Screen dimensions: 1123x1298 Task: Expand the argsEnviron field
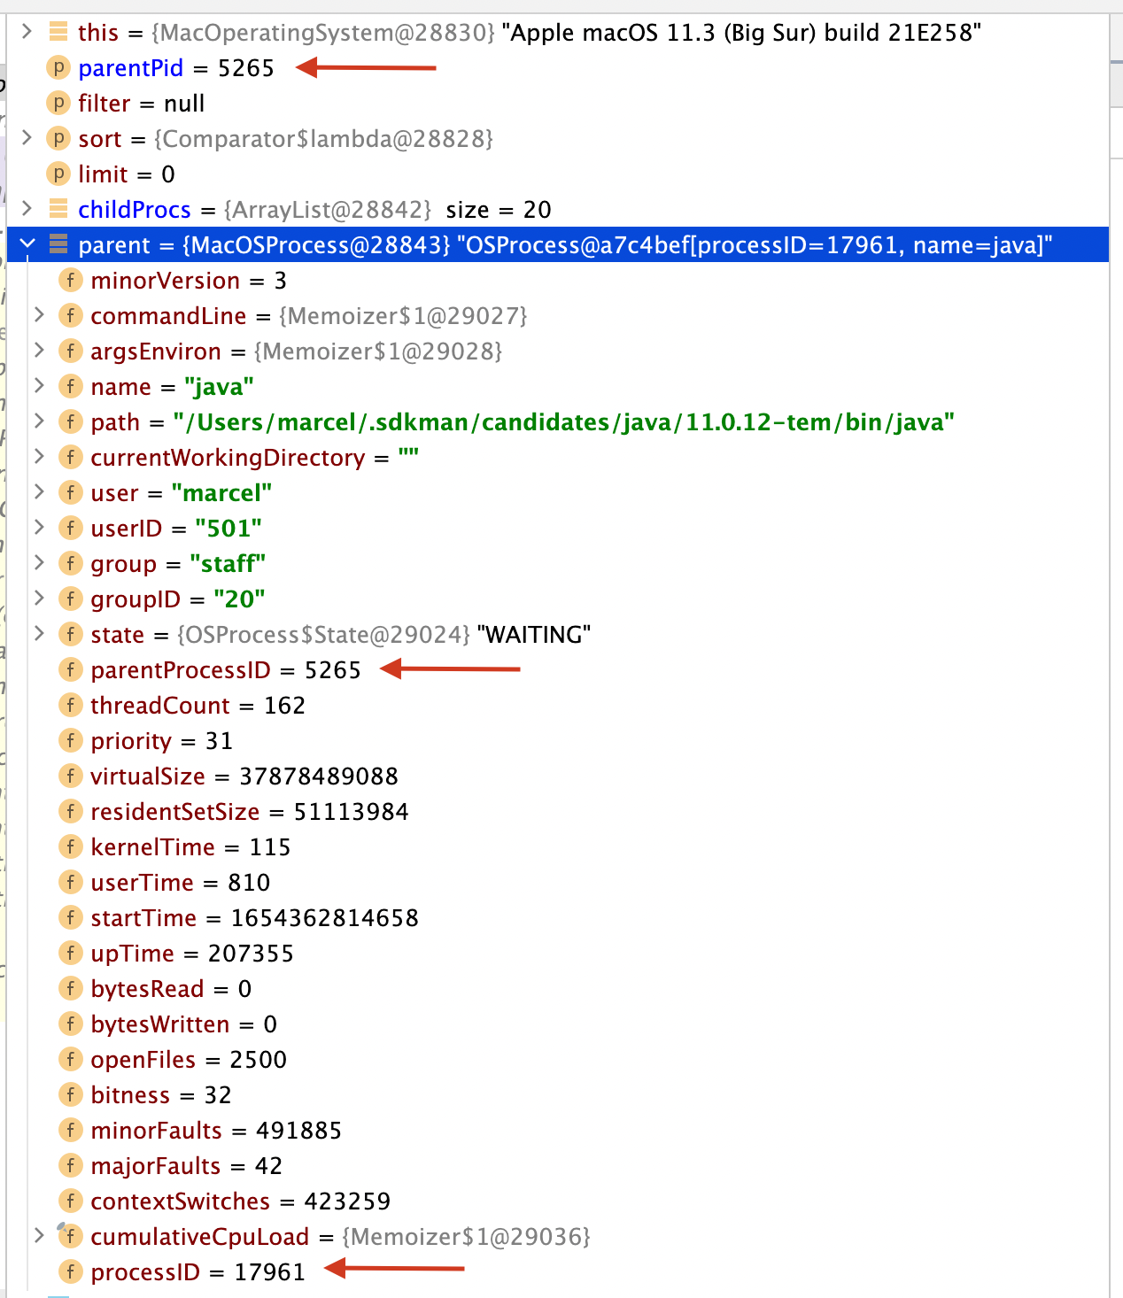point(39,351)
